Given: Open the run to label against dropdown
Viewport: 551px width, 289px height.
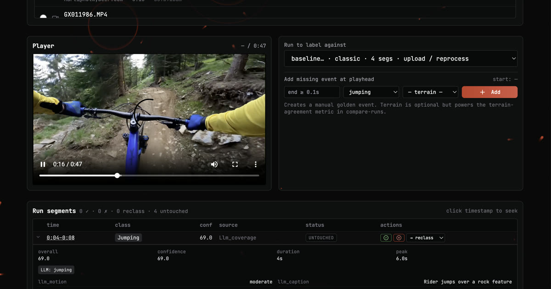Looking at the screenshot, I should 400,59.
